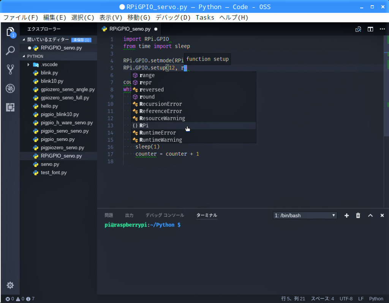
Task: Switch to the 問題 panel tab
Action: pyautogui.click(x=109, y=215)
